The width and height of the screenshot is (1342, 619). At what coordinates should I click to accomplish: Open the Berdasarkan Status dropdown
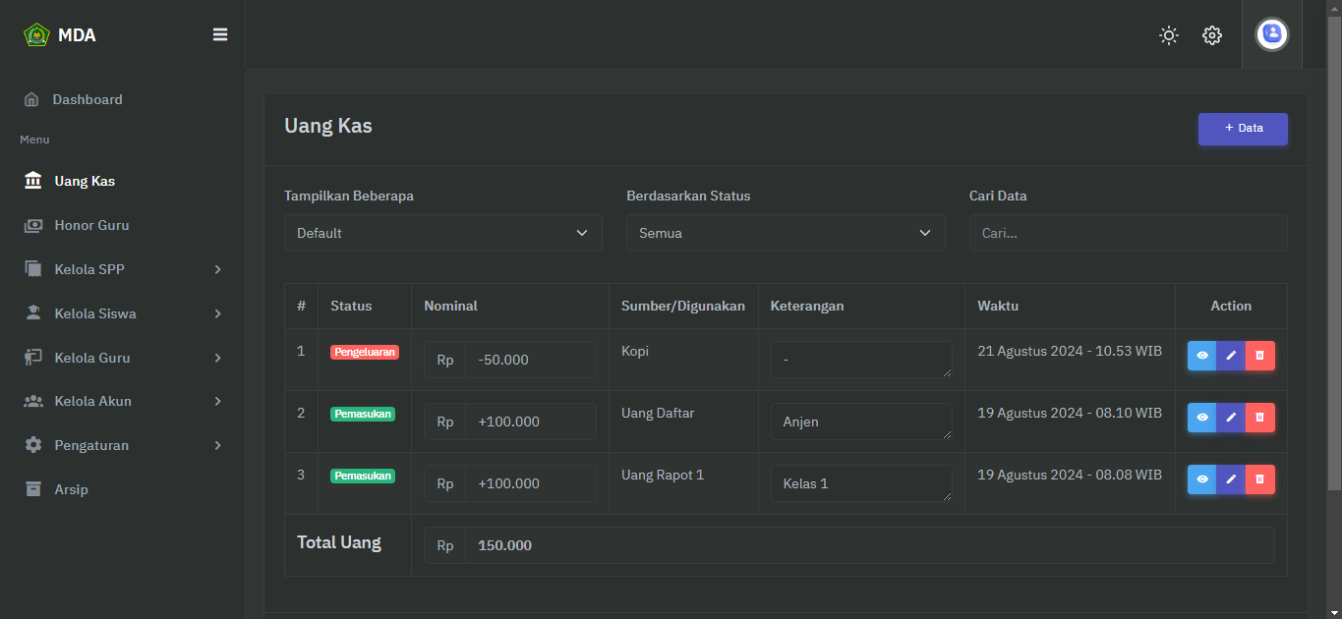click(x=785, y=233)
